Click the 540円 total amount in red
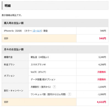Screen dimensions: 109x107 tap(102, 38)
